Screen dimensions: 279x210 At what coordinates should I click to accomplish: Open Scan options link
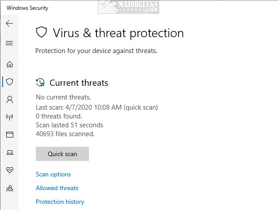coord(54,174)
